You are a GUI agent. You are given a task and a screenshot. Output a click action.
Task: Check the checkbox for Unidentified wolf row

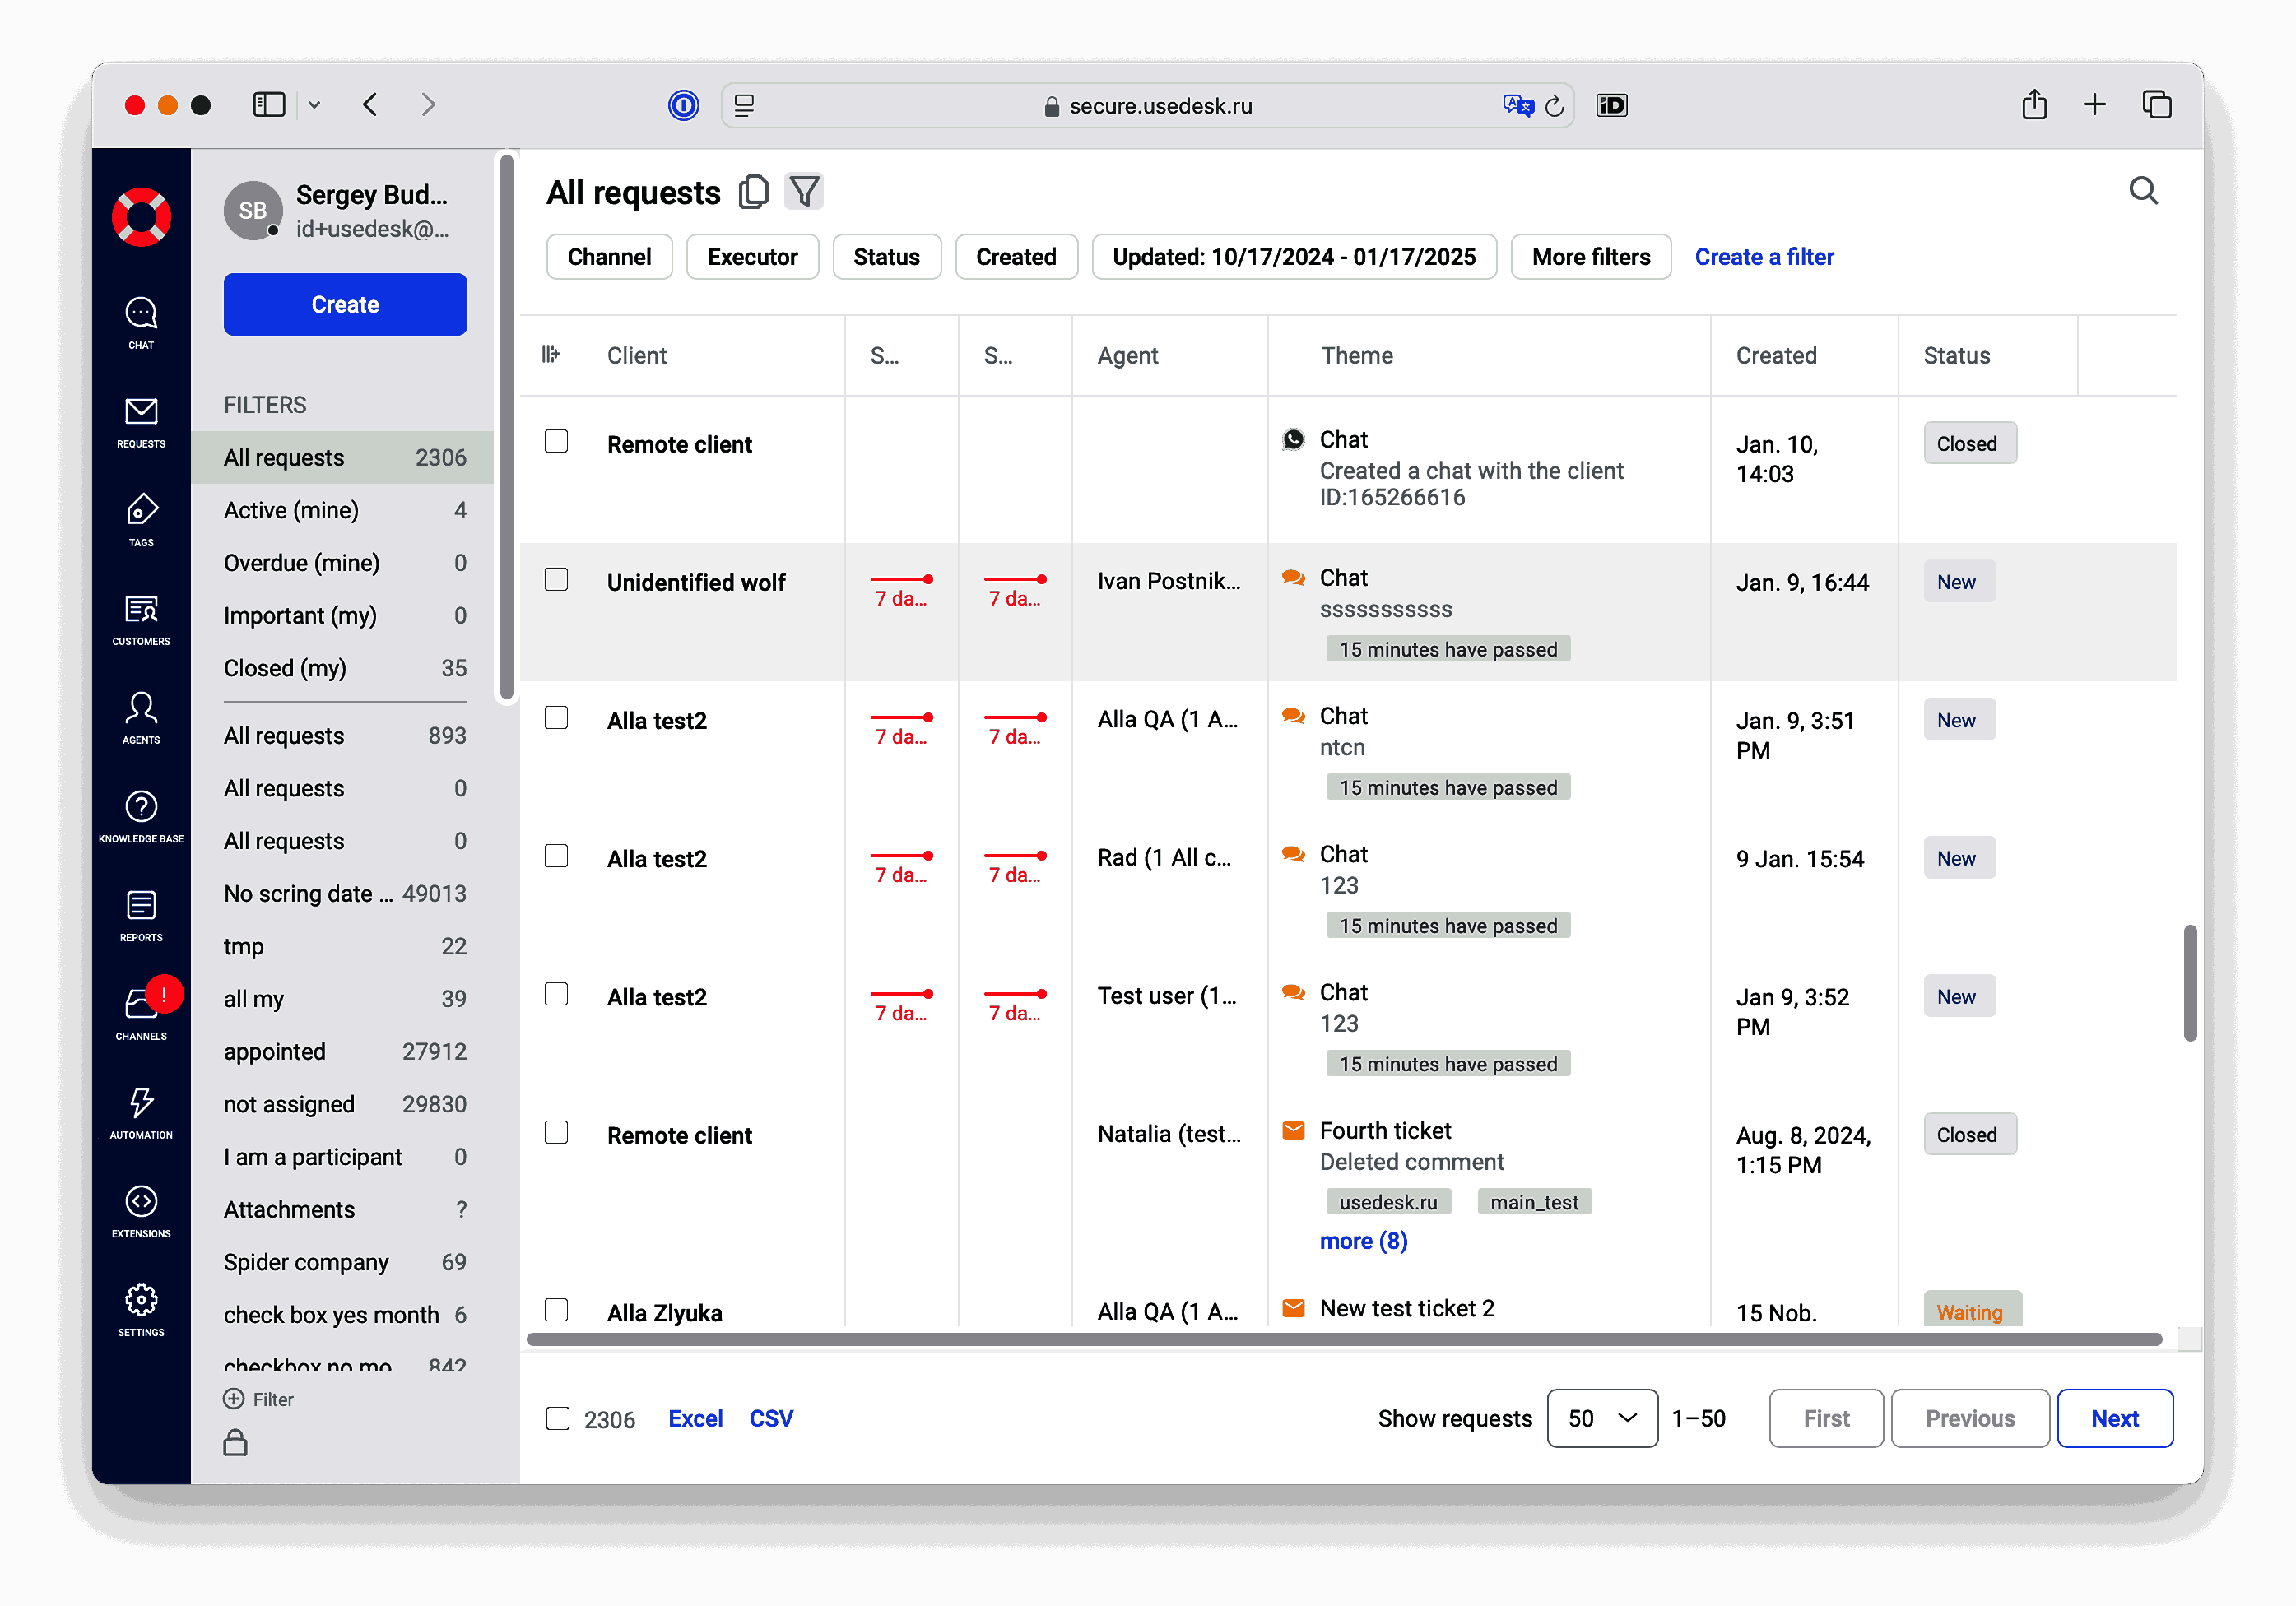pyautogui.click(x=557, y=579)
